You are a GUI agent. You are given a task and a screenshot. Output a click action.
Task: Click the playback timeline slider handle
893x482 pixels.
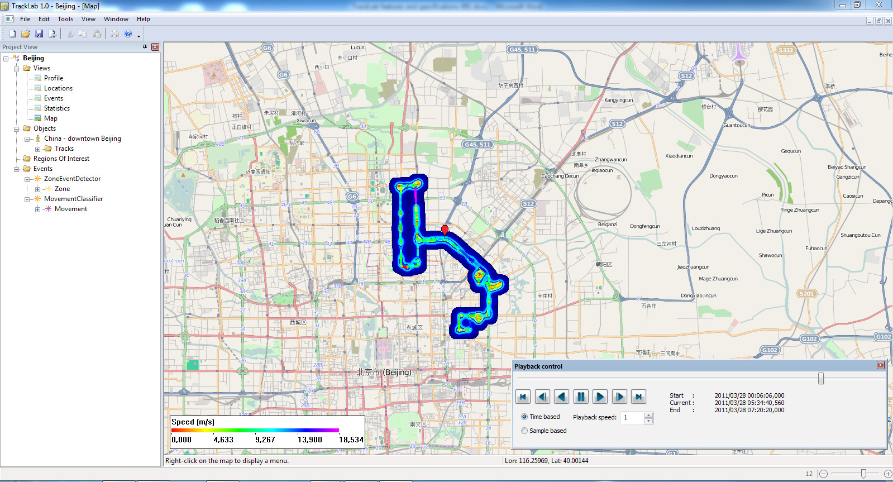coord(820,379)
